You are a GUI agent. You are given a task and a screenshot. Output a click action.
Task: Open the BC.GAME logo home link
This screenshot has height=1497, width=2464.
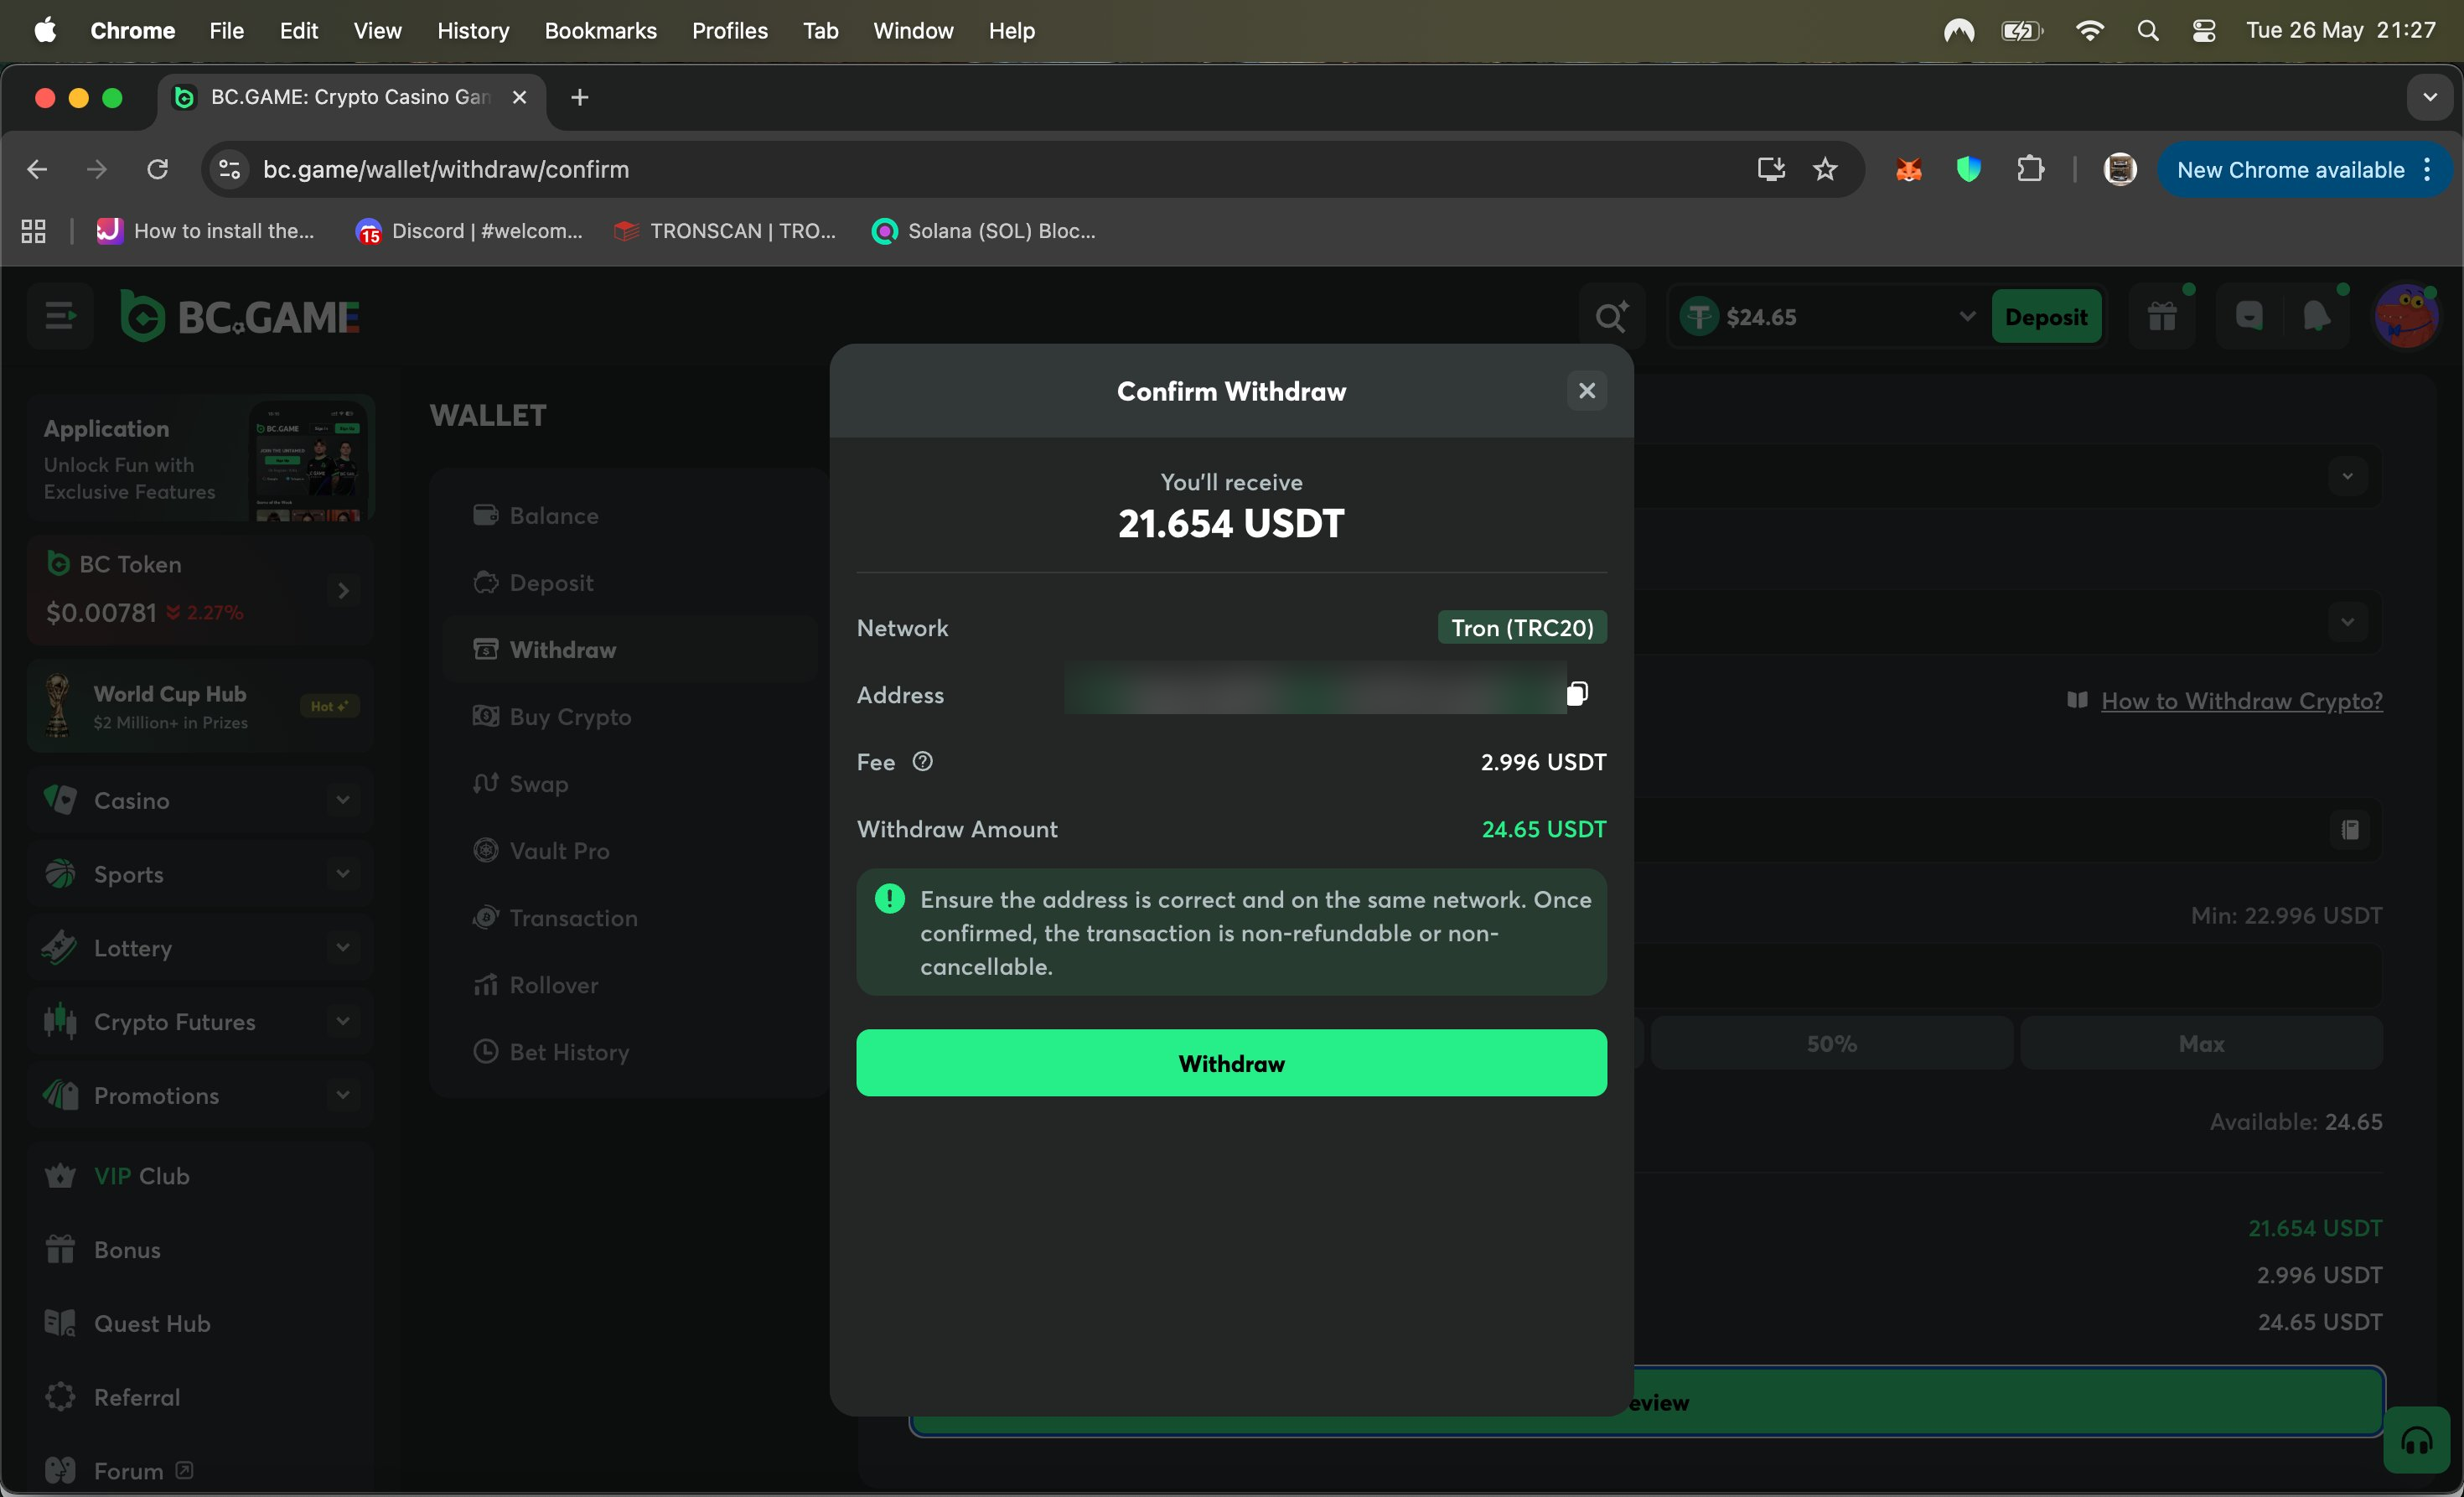point(239,317)
